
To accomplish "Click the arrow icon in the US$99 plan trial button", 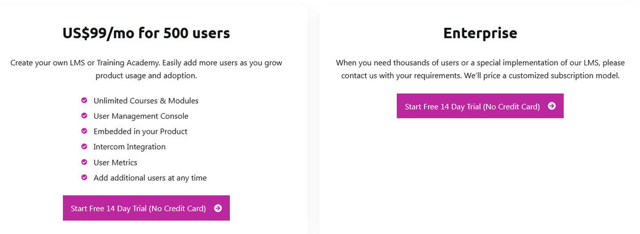I will pyautogui.click(x=218, y=209).
